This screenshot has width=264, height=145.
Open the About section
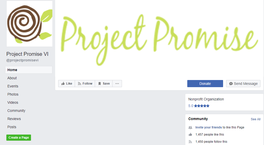tap(12, 78)
